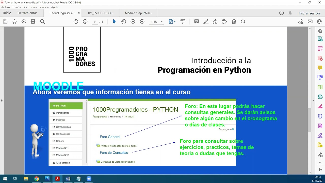This screenshot has width=325, height=183.
Task: Click the fit page icon
Action: (x=171, y=22)
